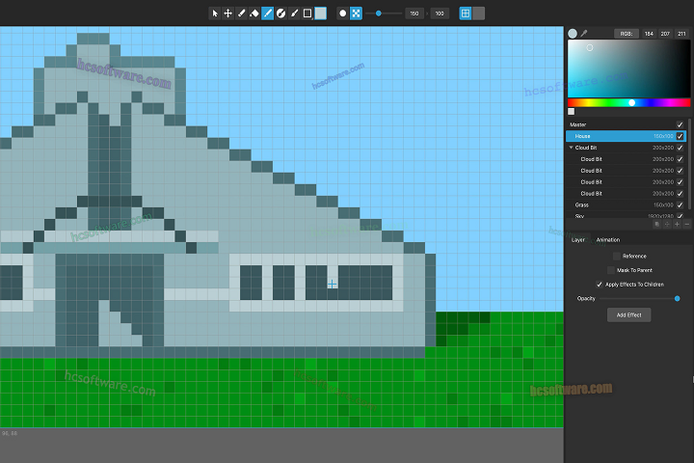Click the round current color preview
Screen dimensions: 694x463
point(573,34)
